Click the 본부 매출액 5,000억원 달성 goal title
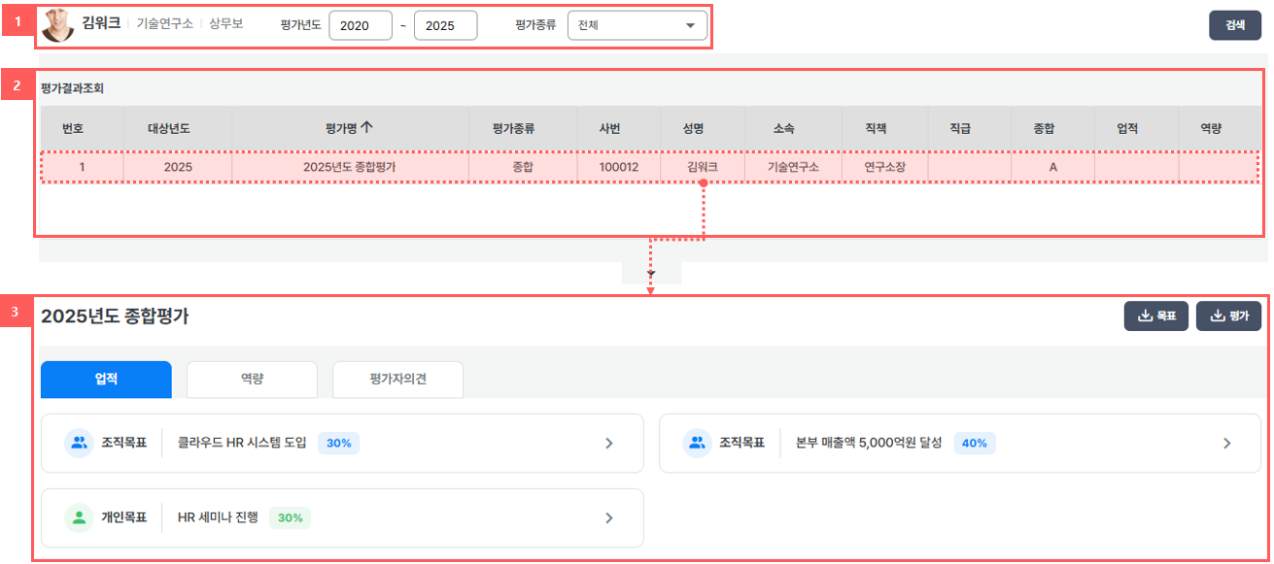1274x564 pixels. [x=869, y=443]
